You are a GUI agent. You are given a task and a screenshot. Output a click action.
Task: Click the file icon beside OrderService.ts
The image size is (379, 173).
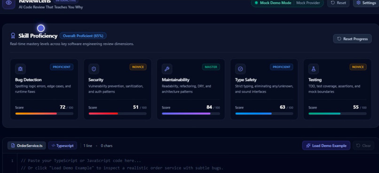point(13,146)
